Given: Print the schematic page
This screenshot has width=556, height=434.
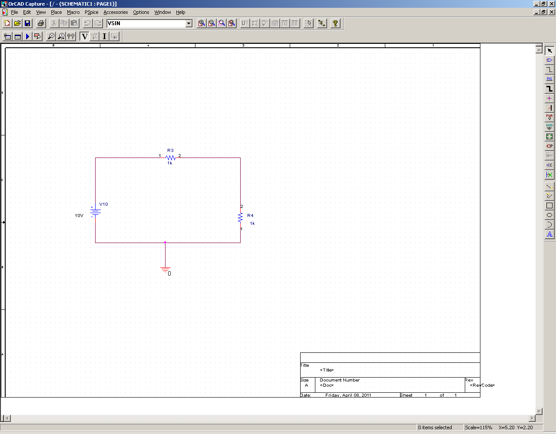Looking at the screenshot, I should 41,23.
